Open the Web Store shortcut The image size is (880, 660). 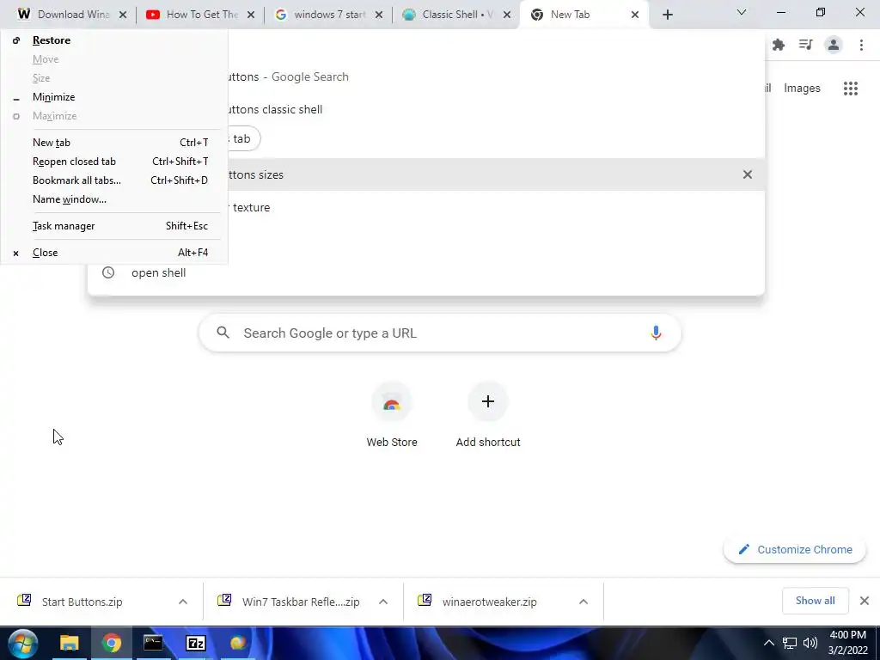pyautogui.click(x=392, y=415)
